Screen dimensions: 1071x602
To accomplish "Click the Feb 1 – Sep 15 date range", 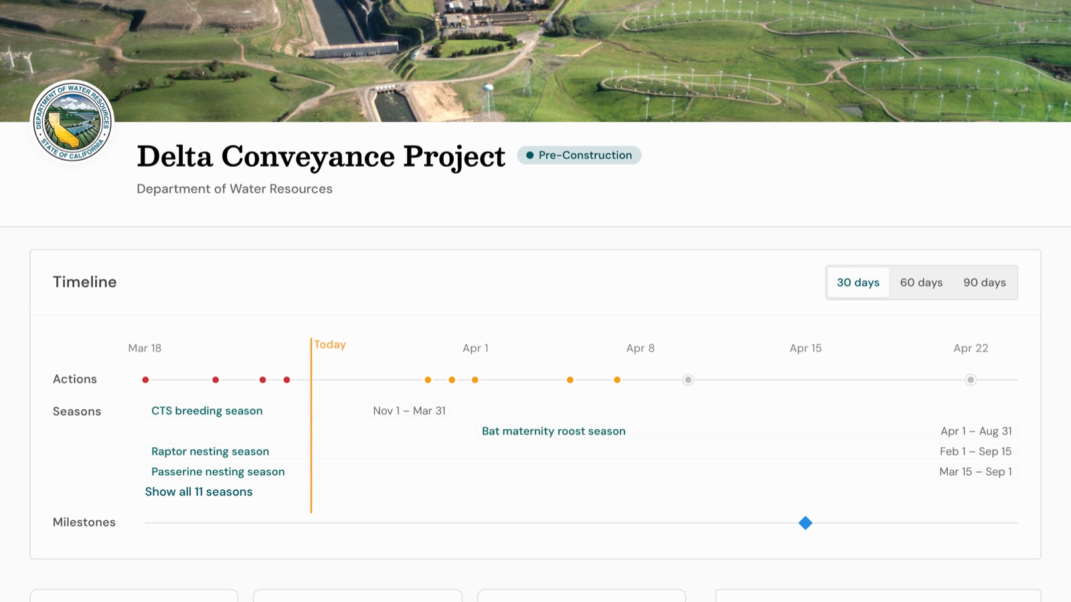I will [976, 451].
